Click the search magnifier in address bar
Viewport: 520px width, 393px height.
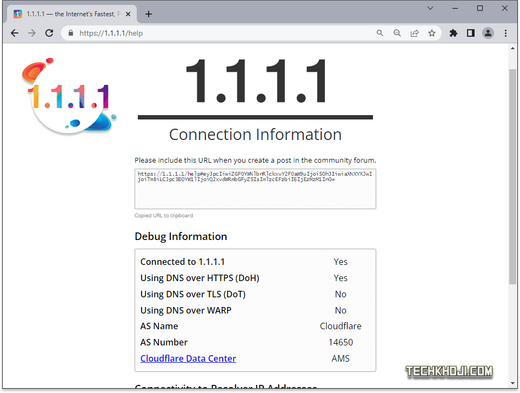379,33
